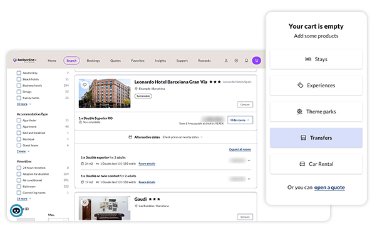This screenshot has height=234, width=382.
Task: Expand 10 more hotel category filters
Action: click(24, 104)
